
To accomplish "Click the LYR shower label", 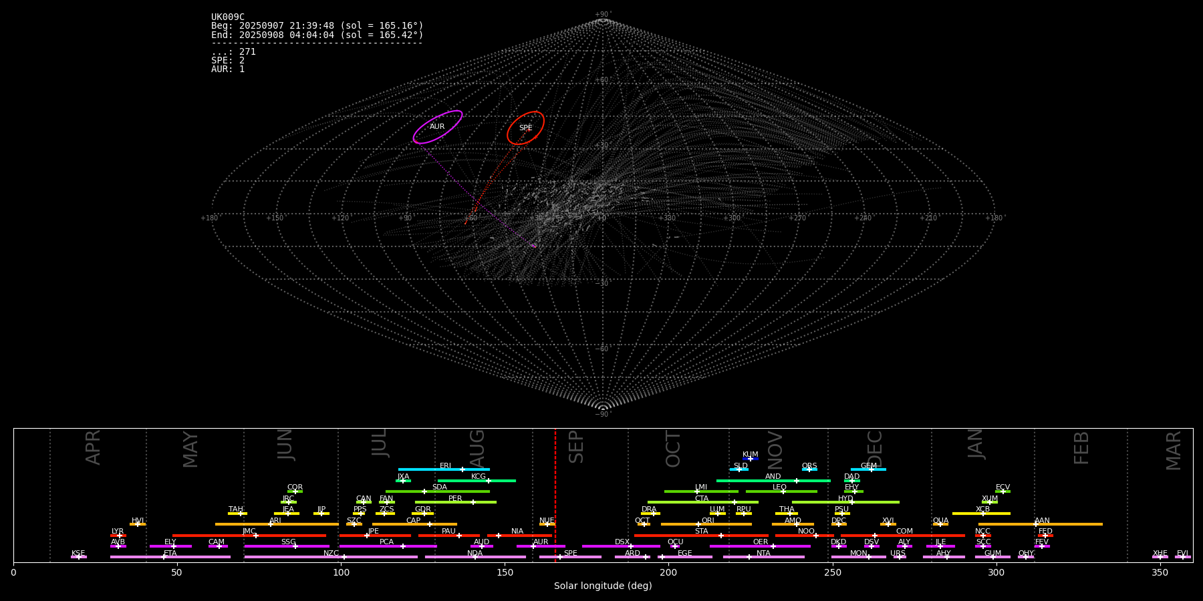I will [118, 532].
